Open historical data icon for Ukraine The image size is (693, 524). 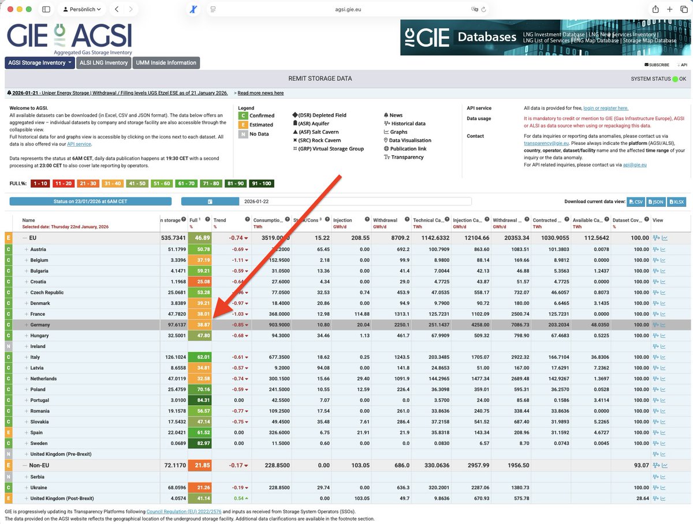click(656, 488)
